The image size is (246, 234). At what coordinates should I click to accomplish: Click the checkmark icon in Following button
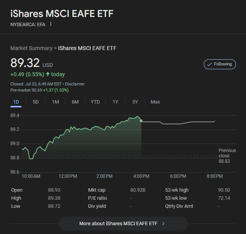(x=210, y=65)
